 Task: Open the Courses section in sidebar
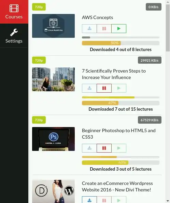14,12
